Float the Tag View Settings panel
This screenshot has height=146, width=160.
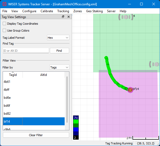(63, 17)
